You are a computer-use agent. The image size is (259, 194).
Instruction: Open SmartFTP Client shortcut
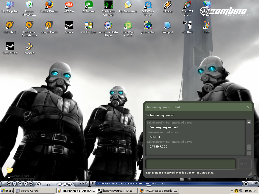(187, 5)
